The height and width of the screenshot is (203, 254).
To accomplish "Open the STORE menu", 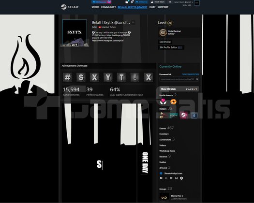I will [x=95, y=7].
